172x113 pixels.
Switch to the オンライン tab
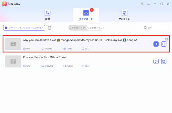[124, 15]
